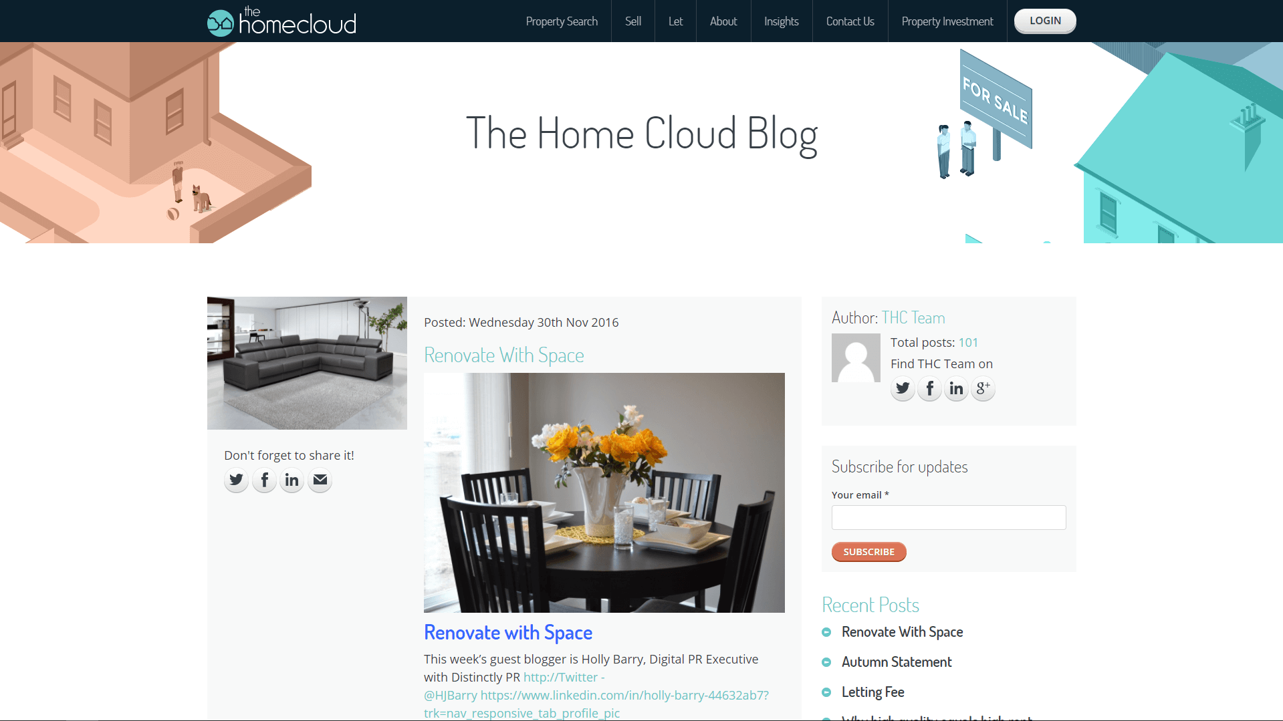Share post via Facebook icon under share section
This screenshot has width=1283, height=721.
click(x=264, y=480)
